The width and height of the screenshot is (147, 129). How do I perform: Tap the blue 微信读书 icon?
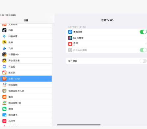click(4, 115)
